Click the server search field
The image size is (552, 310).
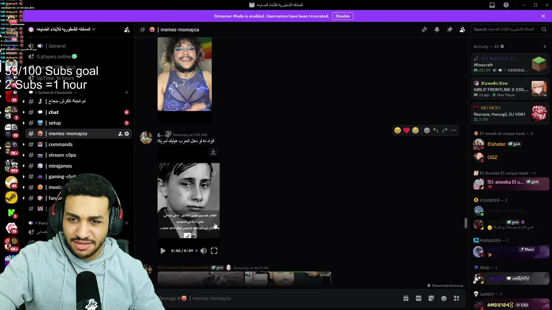509,29
